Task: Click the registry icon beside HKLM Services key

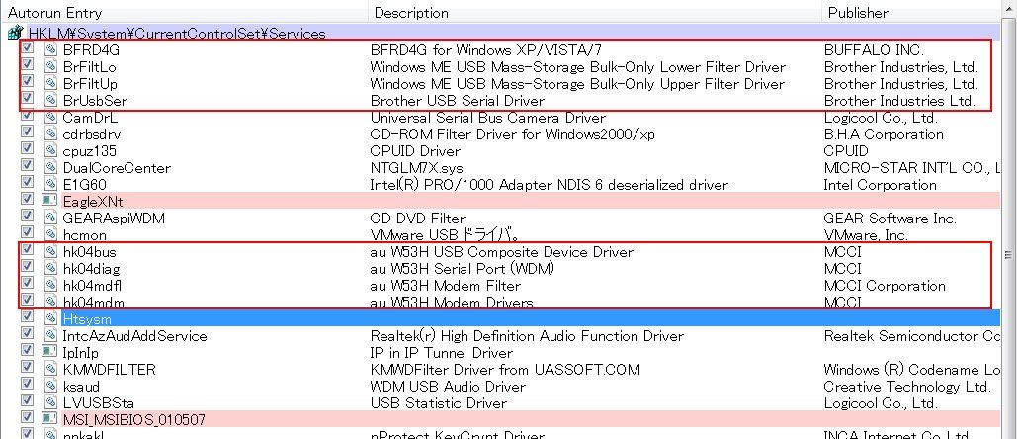Action: 15,33
